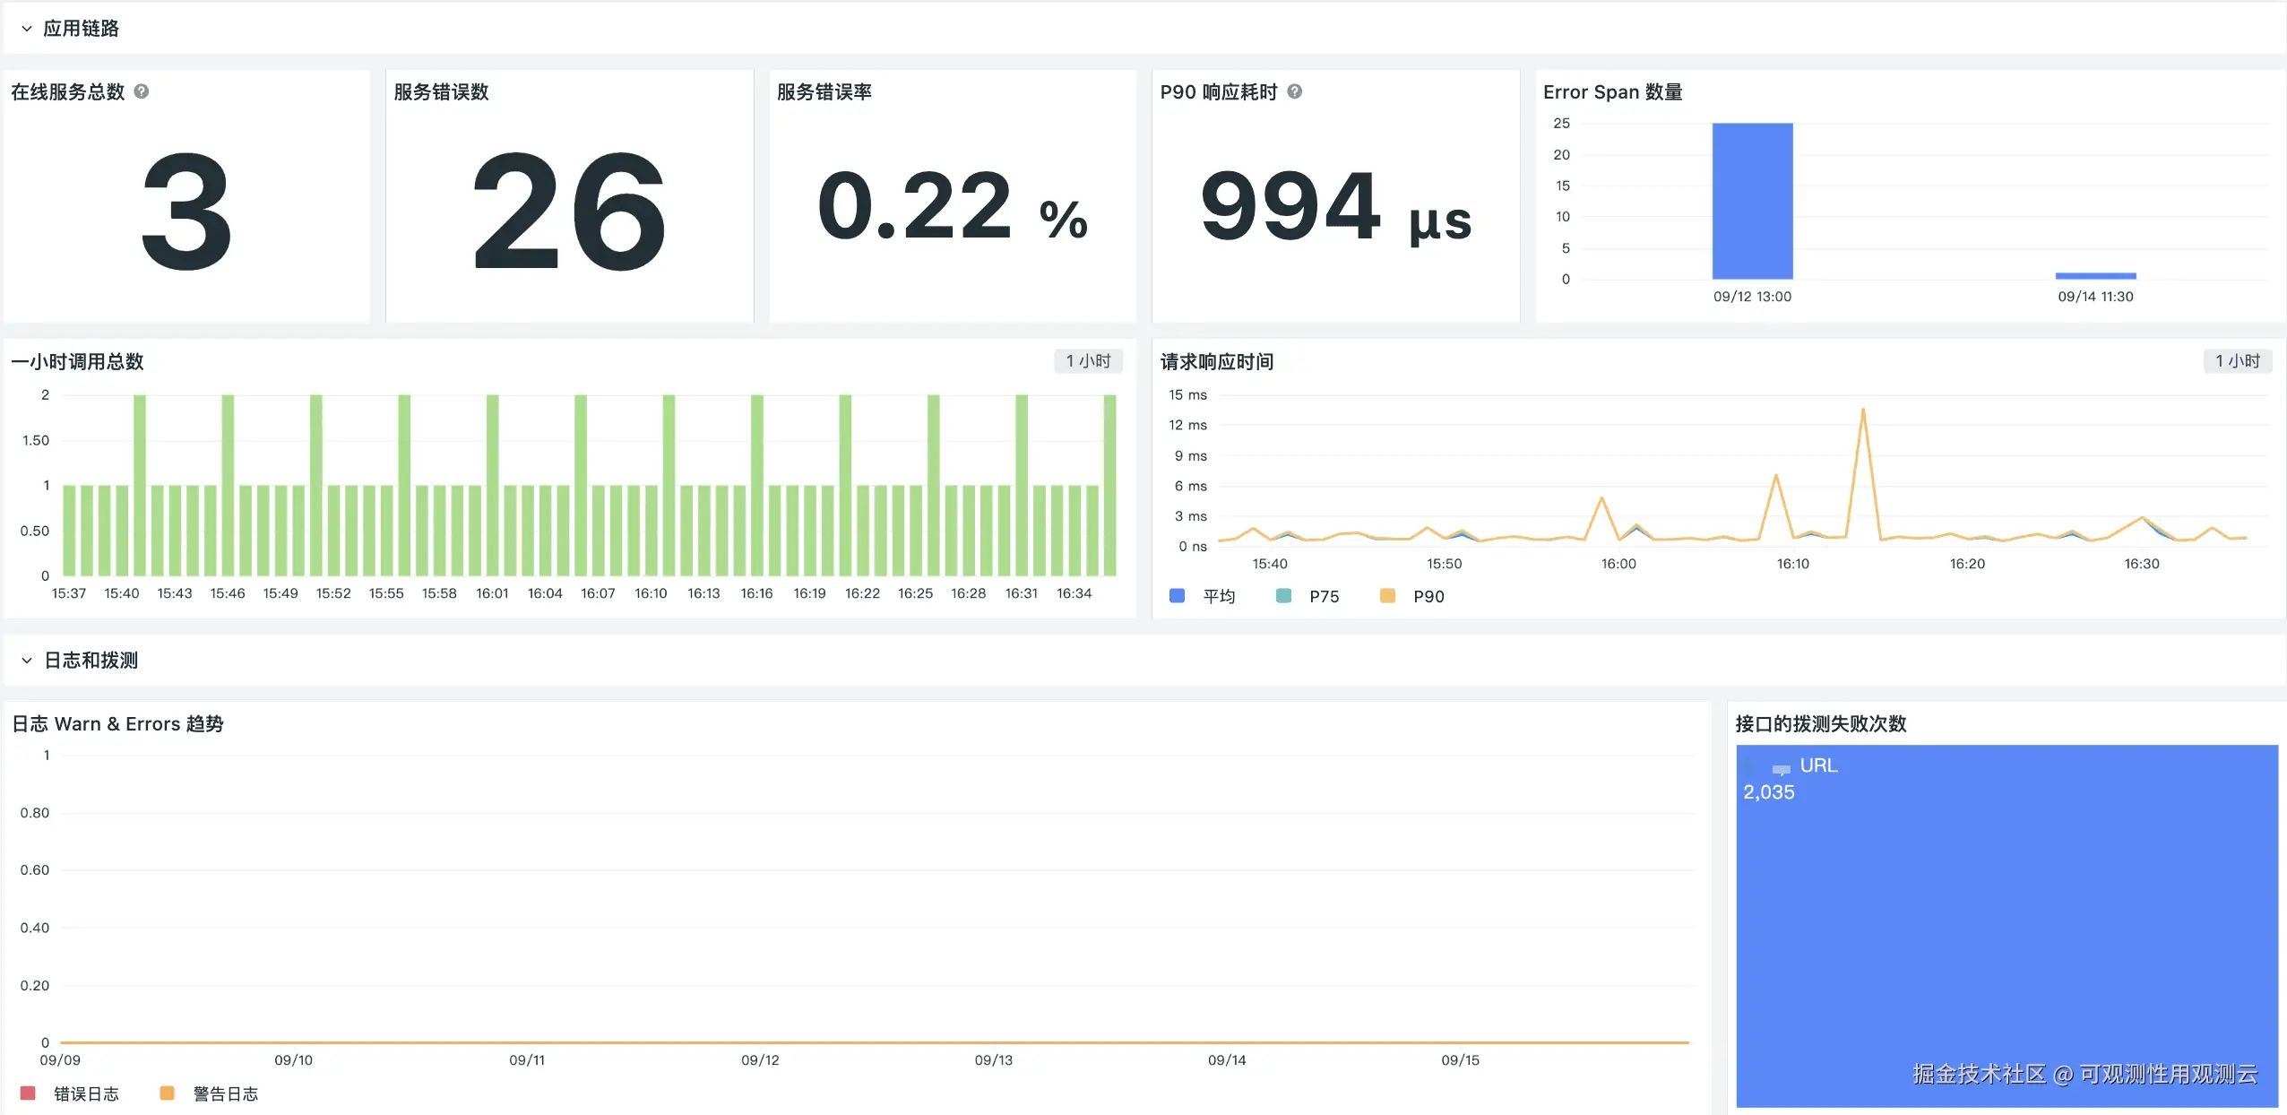Toggle 错误日志 legend entry

(86, 1093)
